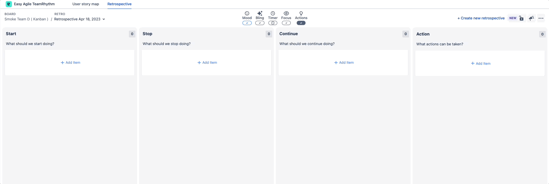
Task: Select the Retrospective tab
Action: [x=119, y=4]
